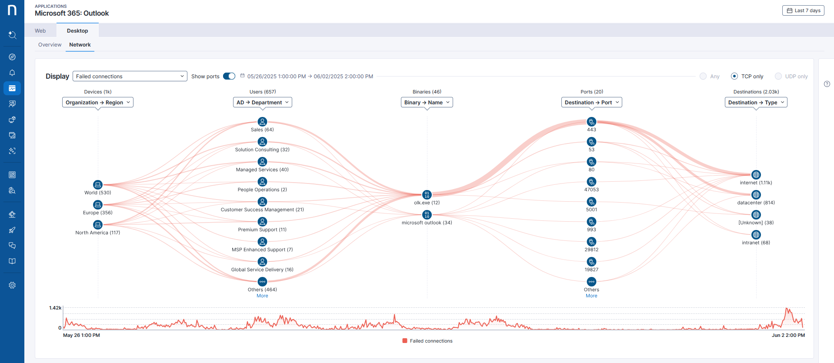The image size is (834, 363).
Task: Choose the Any protocol radio button
Action: tap(703, 76)
